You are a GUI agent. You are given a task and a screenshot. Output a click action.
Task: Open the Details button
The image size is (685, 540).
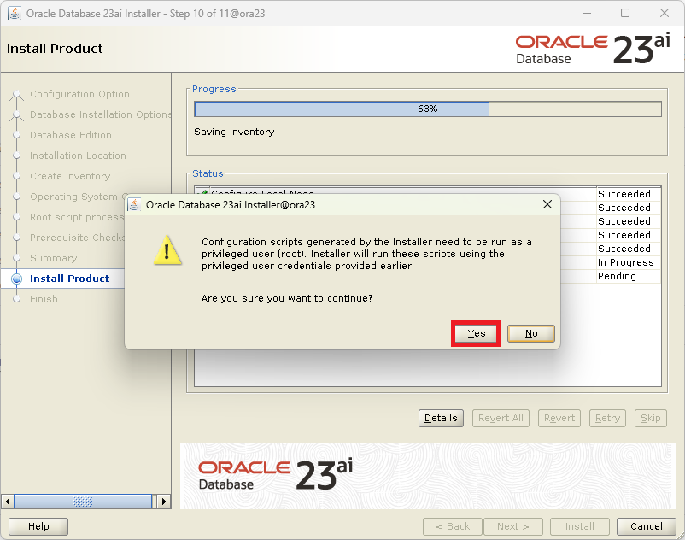point(441,418)
